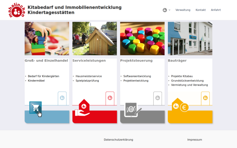Open the Datenschutzerklärung footer link

[x=118, y=140]
